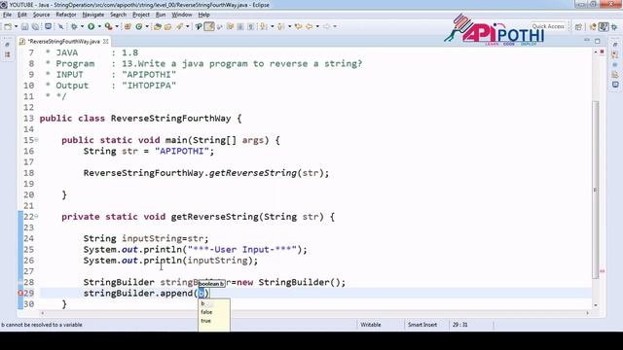
Task: Click the Open Perspective icon
Action: pos(578,26)
